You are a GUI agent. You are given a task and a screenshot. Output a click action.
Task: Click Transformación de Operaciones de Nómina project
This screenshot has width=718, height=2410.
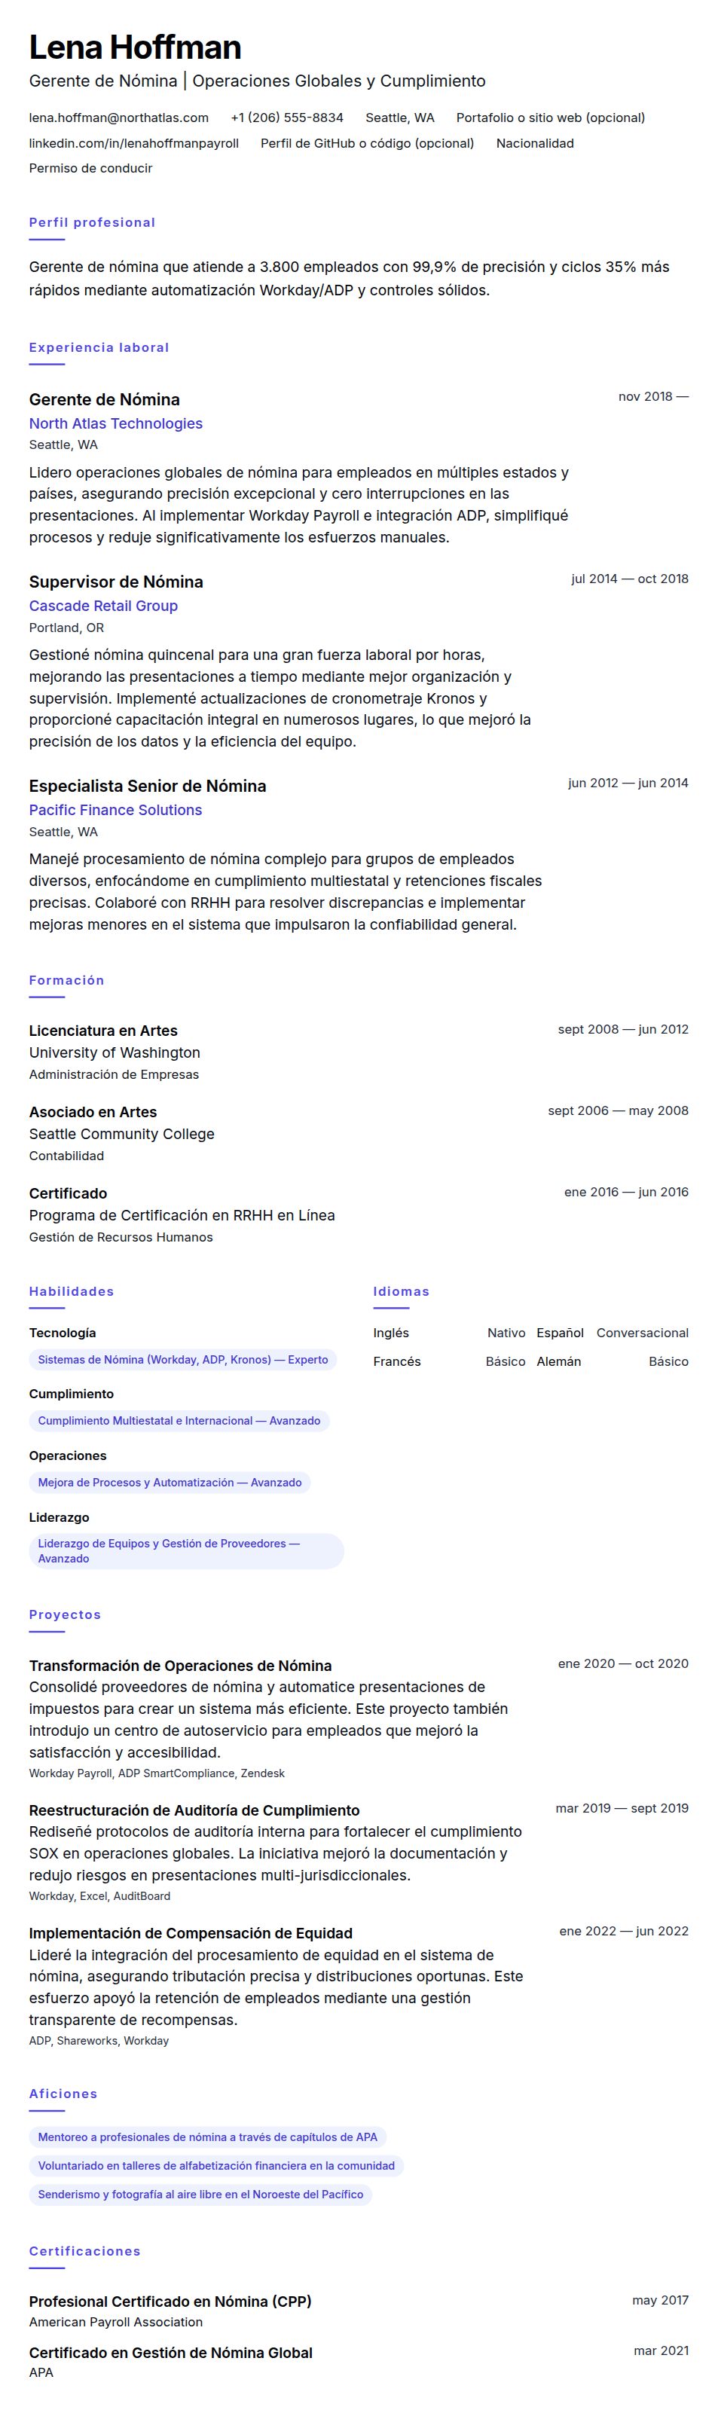pyautogui.click(x=180, y=1665)
